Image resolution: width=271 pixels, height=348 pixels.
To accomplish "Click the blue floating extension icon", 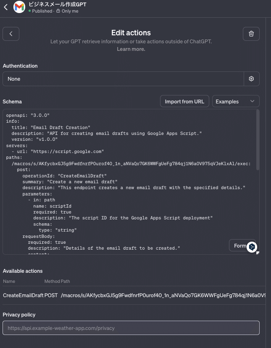I will click(x=252, y=247).
